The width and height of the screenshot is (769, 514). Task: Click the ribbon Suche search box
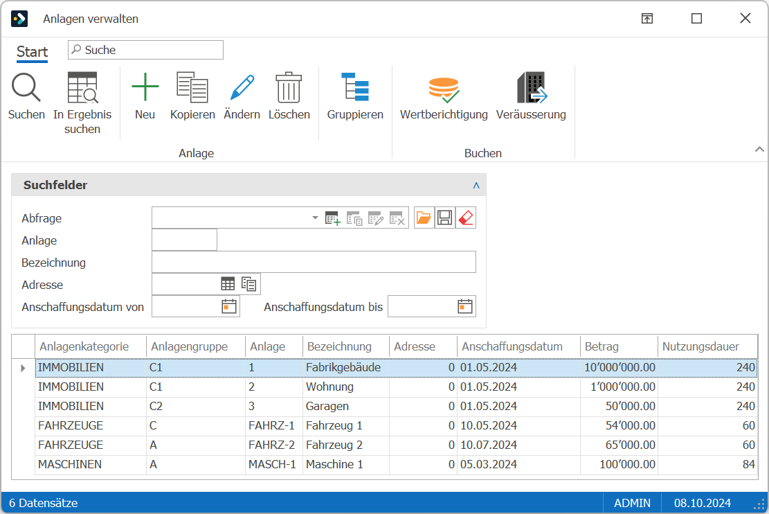(145, 50)
